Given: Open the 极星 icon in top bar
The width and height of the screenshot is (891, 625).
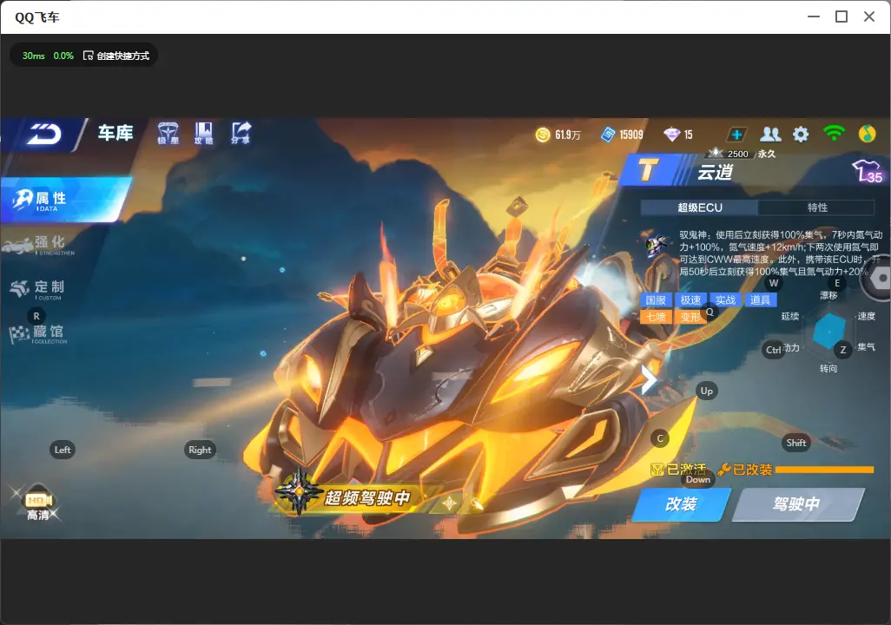Looking at the screenshot, I should click(x=168, y=134).
